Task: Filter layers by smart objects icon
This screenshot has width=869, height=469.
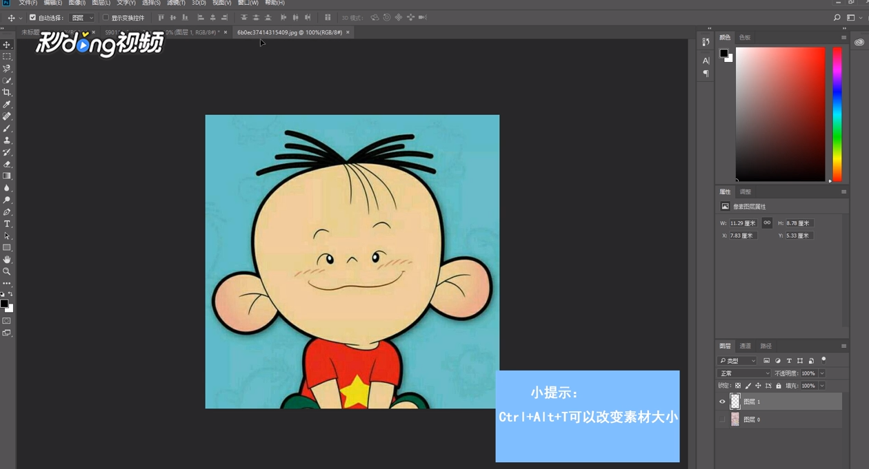Action: [x=811, y=361]
